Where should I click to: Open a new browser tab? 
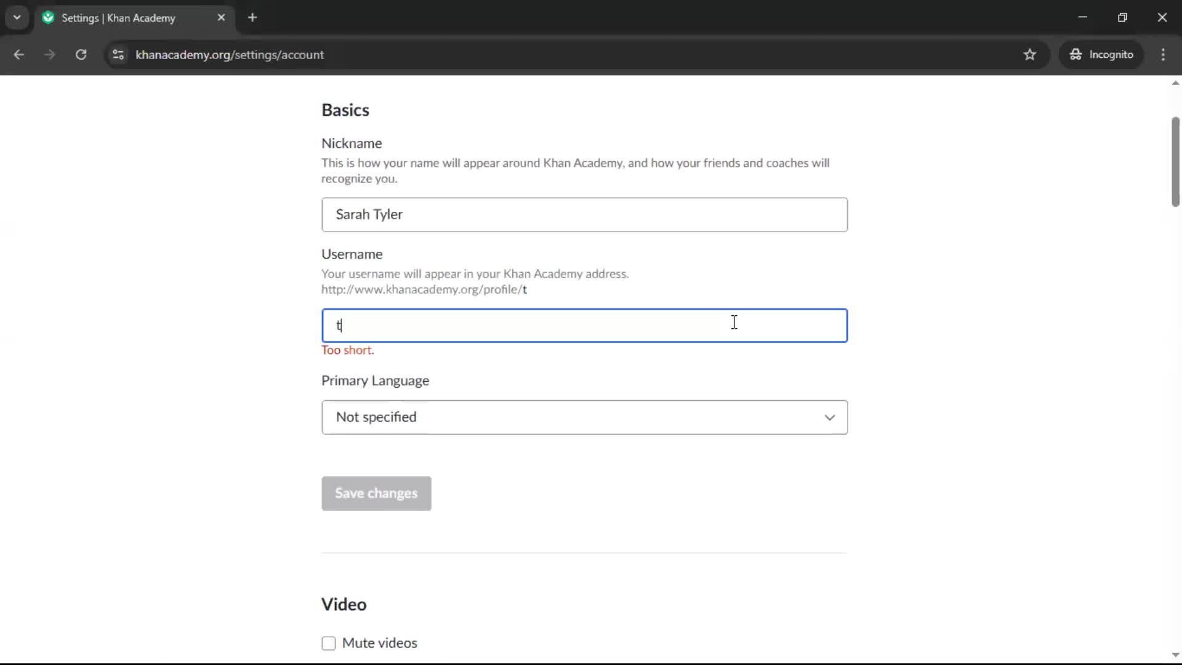(x=252, y=18)
